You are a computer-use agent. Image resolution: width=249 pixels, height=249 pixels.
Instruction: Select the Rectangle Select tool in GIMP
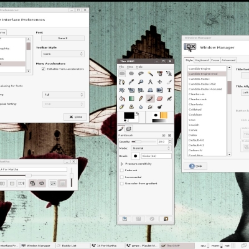pyautogui.click(x=122, y=73)
